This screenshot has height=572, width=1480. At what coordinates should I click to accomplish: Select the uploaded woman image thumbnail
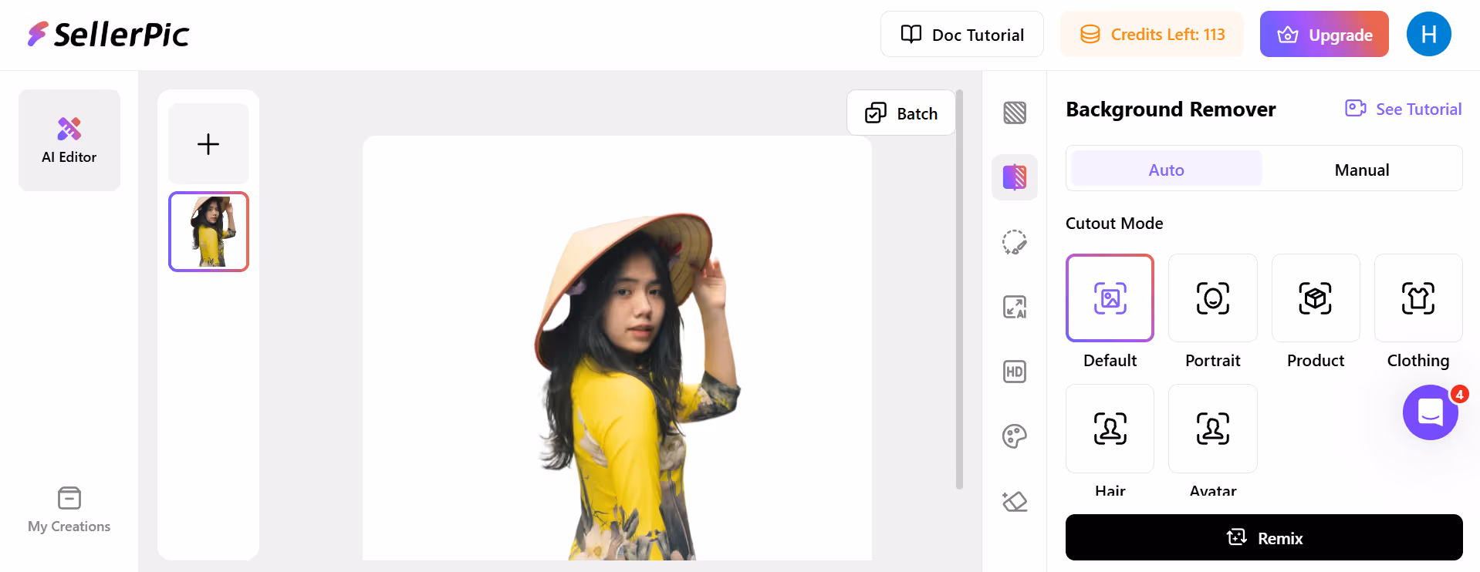pos(208,231)
